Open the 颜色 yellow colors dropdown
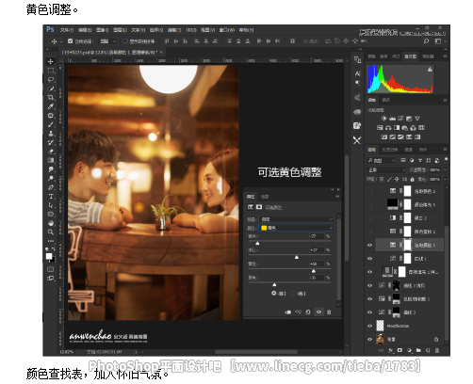The image size is (473, 384). coord(296,228)
